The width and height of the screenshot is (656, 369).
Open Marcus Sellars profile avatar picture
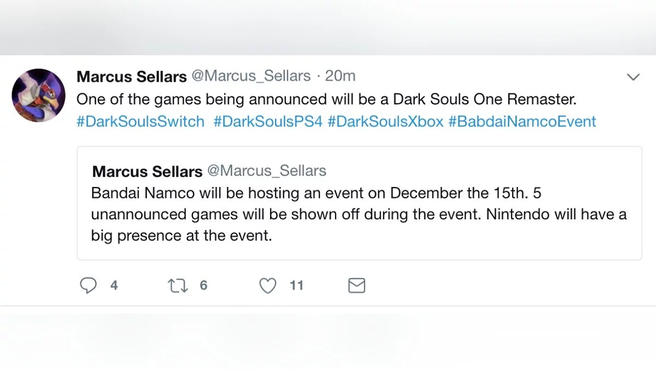click(x=39, y=95)
